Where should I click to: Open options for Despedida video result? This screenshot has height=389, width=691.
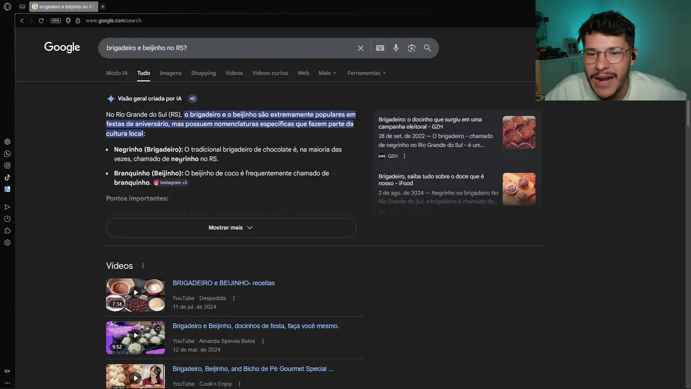point(234,298)
